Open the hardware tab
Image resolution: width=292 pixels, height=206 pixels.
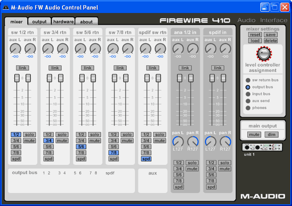point(63,22)
